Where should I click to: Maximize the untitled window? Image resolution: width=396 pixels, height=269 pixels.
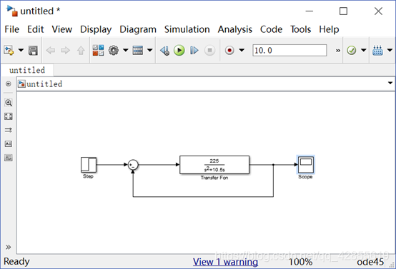point(343,11)
